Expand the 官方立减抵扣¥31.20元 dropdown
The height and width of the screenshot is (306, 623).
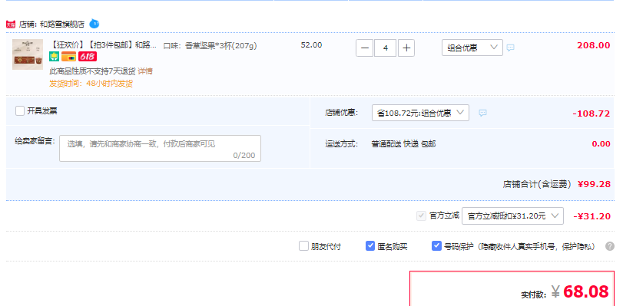click(x=512, y=216)
